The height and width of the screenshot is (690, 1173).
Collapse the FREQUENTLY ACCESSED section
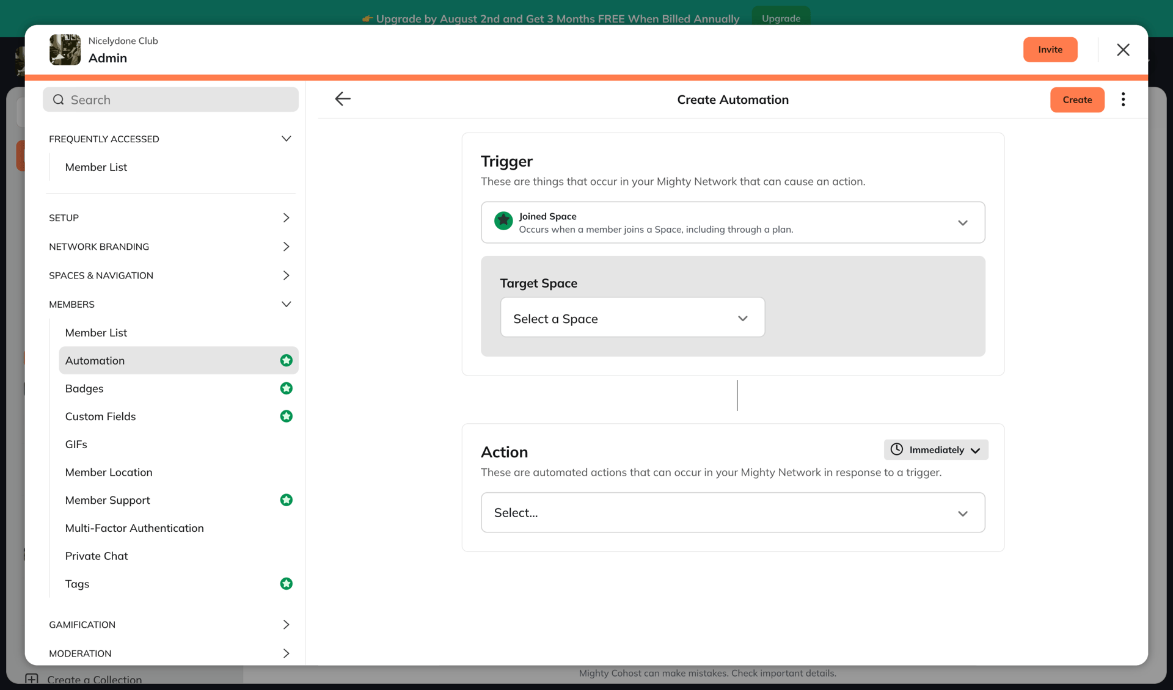pos(287,139)
